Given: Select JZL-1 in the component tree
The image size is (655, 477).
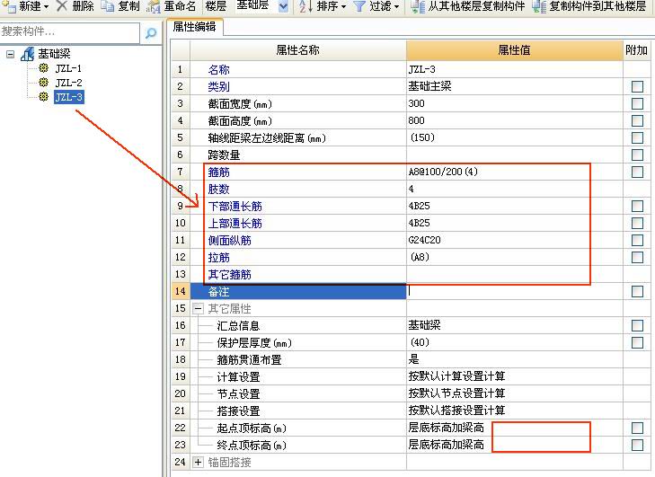Looking at the screenshot, I should click(68, 68).
